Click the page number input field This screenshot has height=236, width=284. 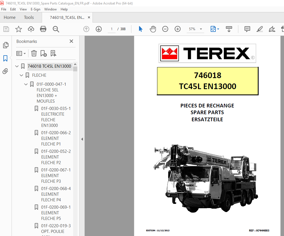click(x=112, y=29)
